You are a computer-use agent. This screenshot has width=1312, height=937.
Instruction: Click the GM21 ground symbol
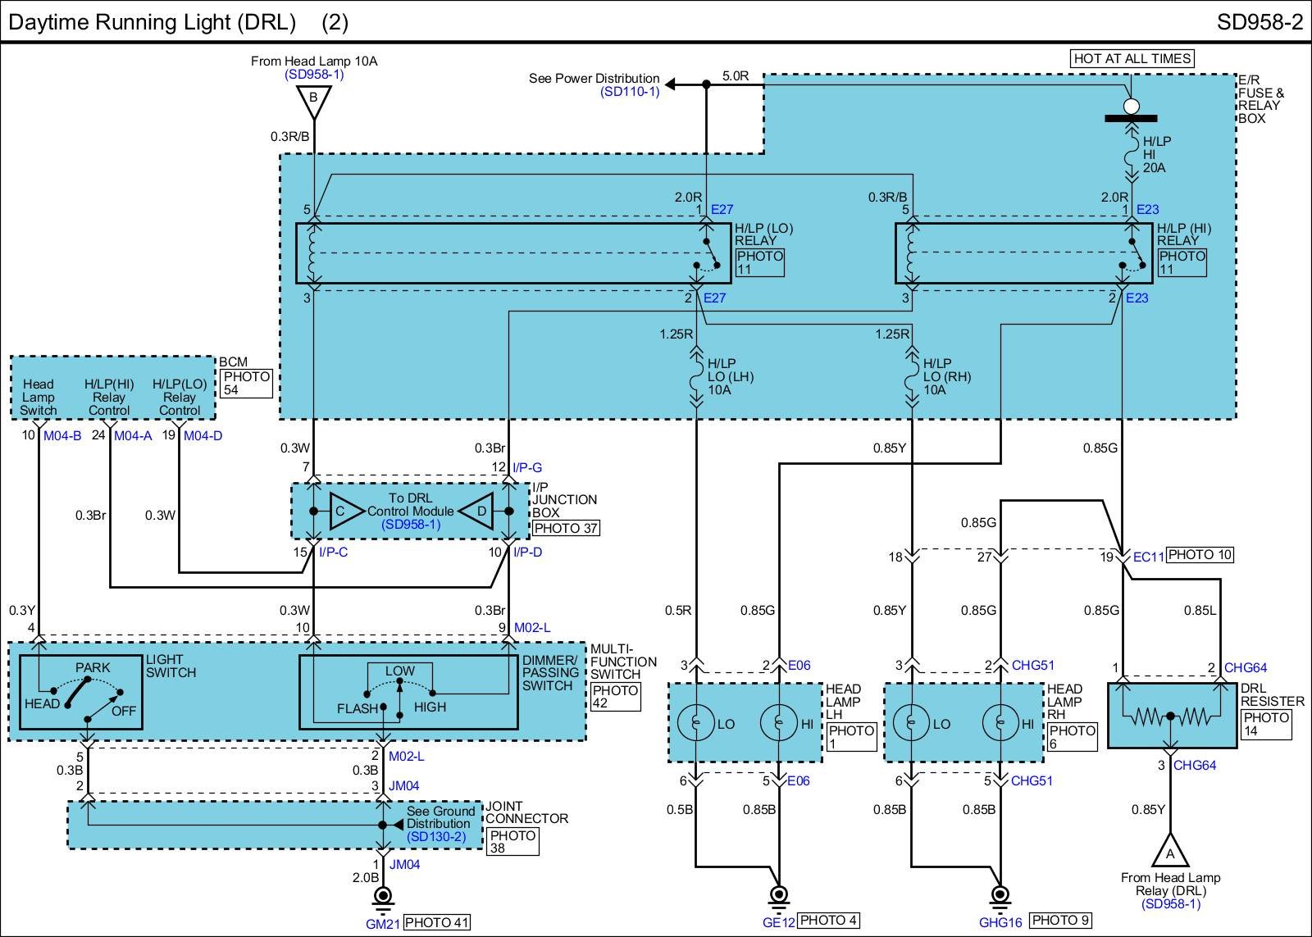[382, 897]
